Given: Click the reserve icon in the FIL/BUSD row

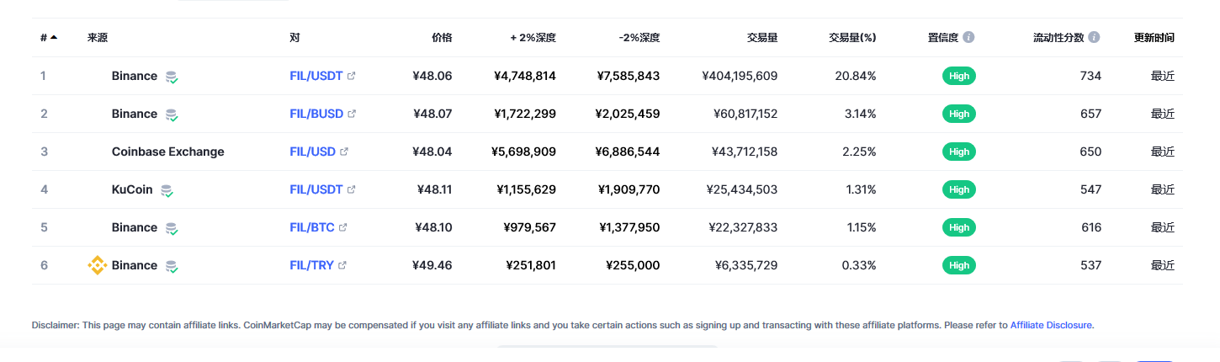Looking at the screenshot, I should click(172, 114).
